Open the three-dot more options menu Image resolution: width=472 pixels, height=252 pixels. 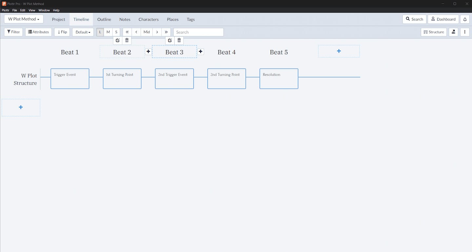(465, 32)
